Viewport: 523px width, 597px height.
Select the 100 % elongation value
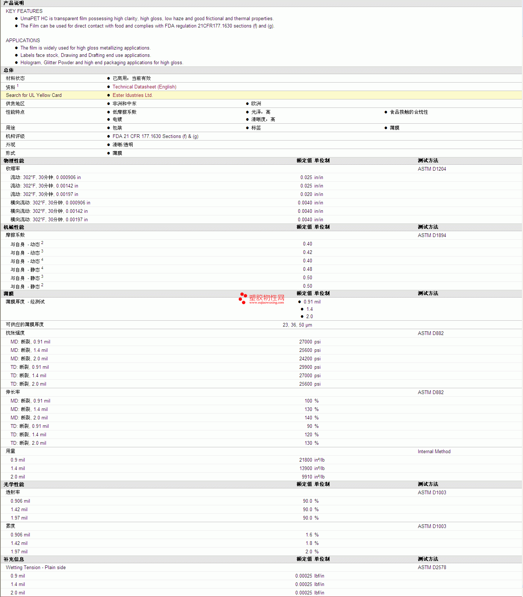312,401
